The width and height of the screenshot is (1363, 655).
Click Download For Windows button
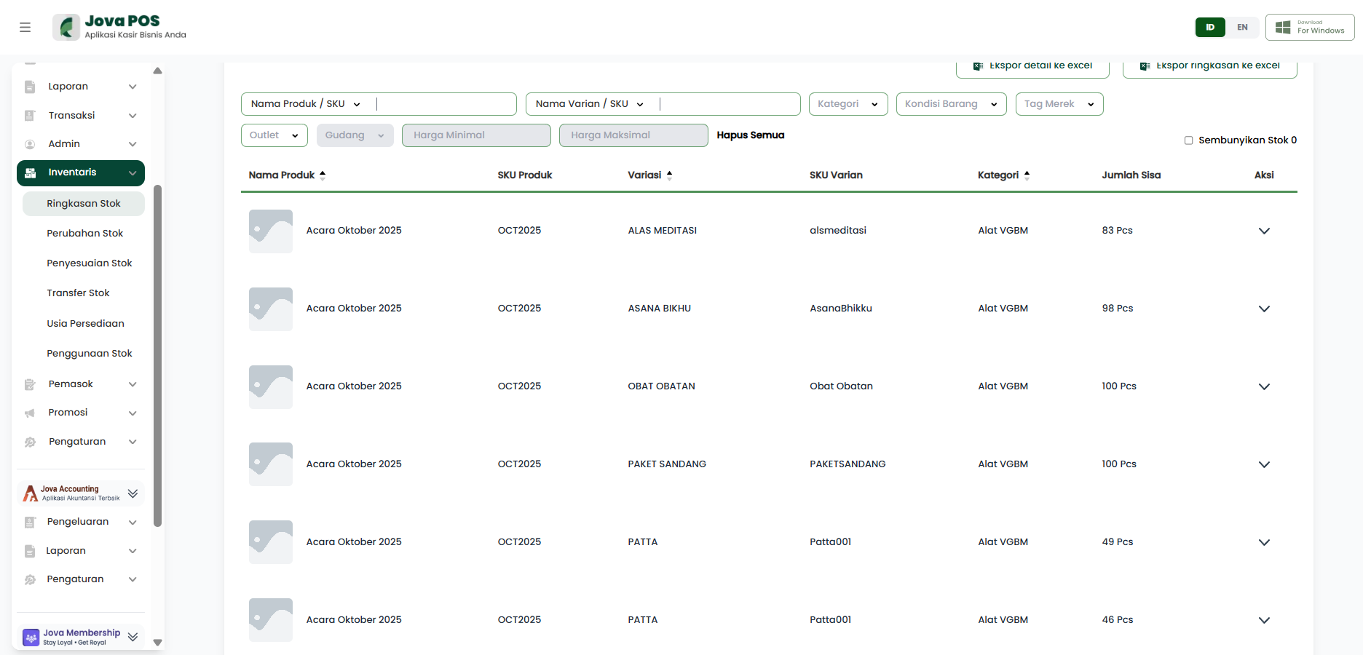point(1310,28)
